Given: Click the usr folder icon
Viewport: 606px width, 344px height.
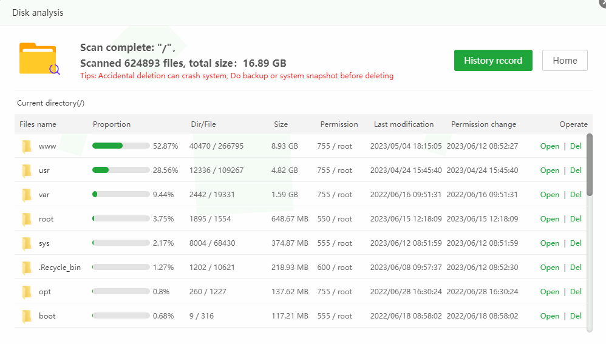Looking at the screenshot, I should 26,170.
